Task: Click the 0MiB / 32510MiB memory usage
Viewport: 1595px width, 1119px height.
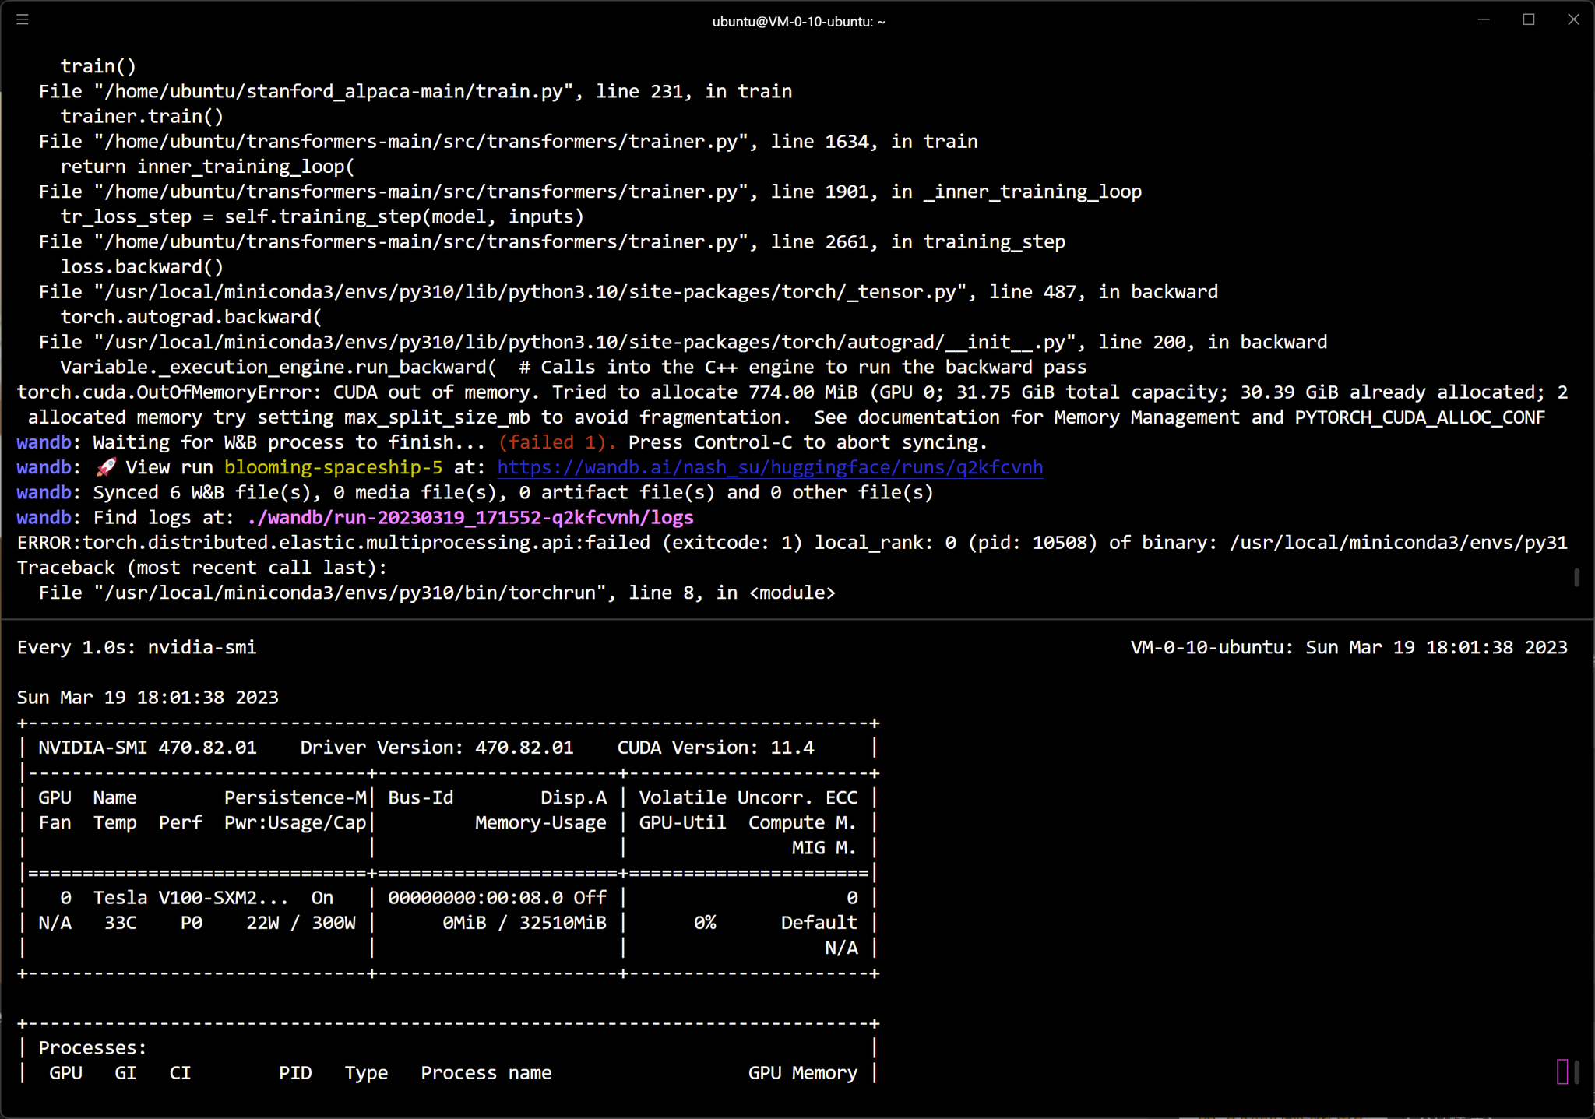Action: 524,923
